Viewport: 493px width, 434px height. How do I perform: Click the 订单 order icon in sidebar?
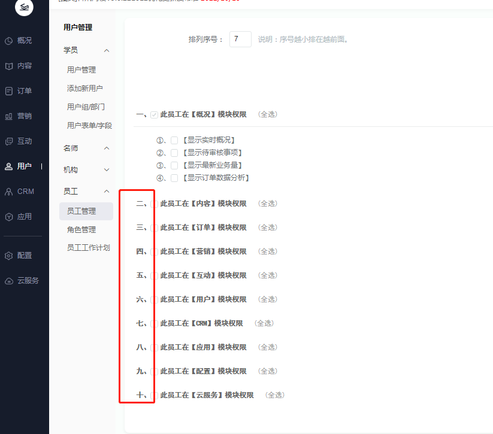(9, 91)
